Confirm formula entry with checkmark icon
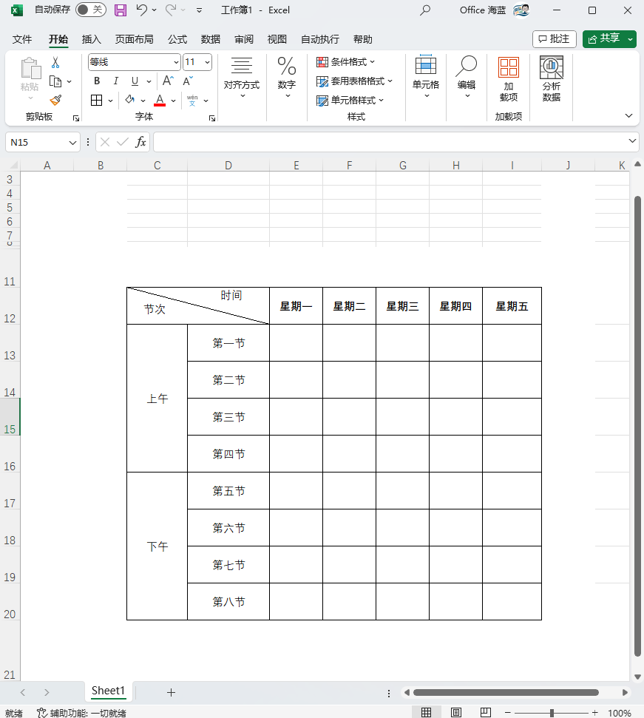 point(122,143)
